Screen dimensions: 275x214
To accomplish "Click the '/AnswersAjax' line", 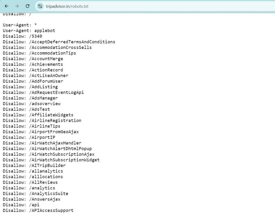I will click(32, 199).
